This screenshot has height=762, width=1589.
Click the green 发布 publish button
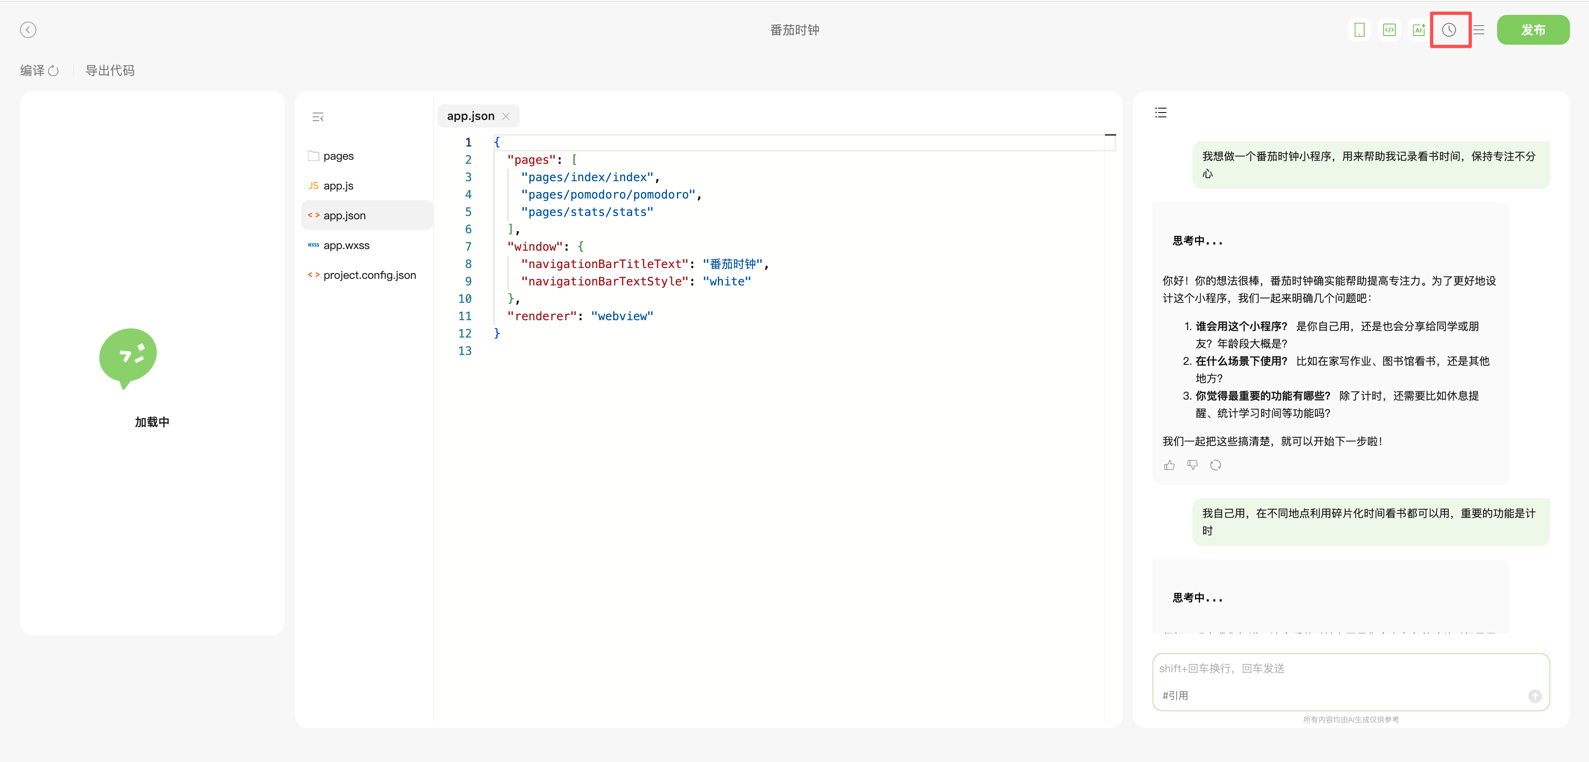click(1532, 30)
